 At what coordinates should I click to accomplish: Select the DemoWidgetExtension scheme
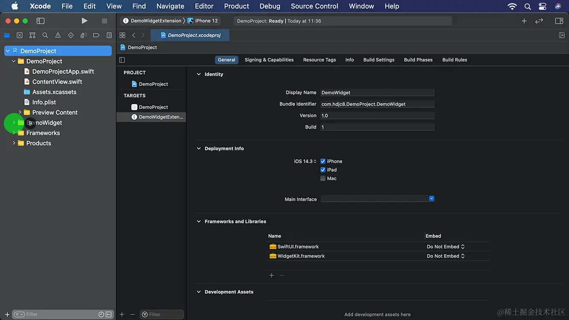tap(152, 21)
